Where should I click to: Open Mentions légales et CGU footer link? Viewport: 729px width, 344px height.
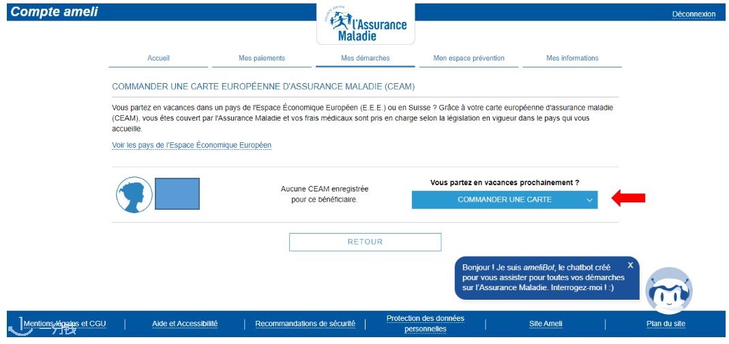click(x=65, y=324)
